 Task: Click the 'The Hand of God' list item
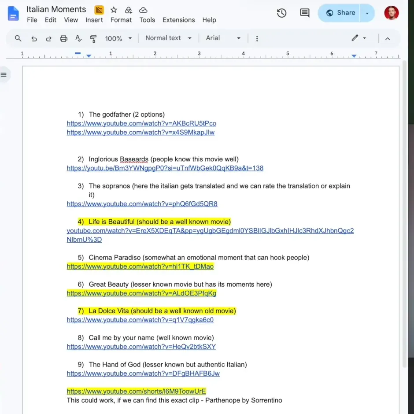point(168,365)
